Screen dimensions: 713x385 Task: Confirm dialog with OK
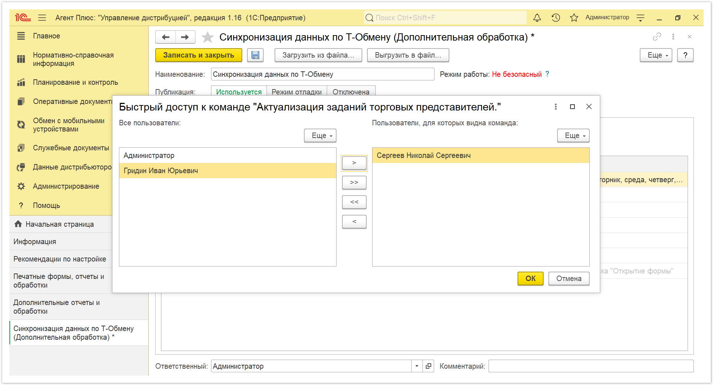pyautogui.click(x=531, y=279)
